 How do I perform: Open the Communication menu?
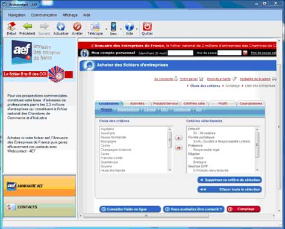click(x=44, y=15)
